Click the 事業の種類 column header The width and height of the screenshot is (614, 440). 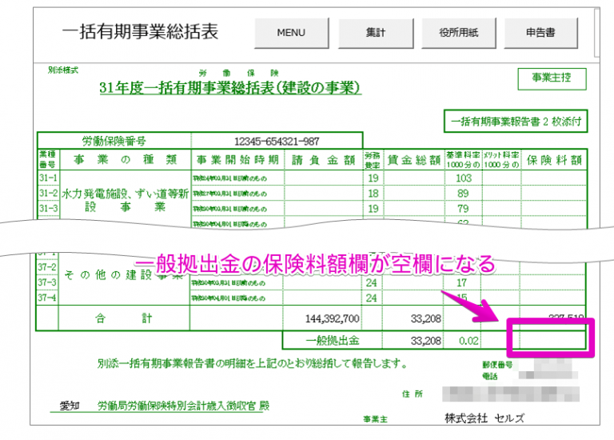point(126,160)
